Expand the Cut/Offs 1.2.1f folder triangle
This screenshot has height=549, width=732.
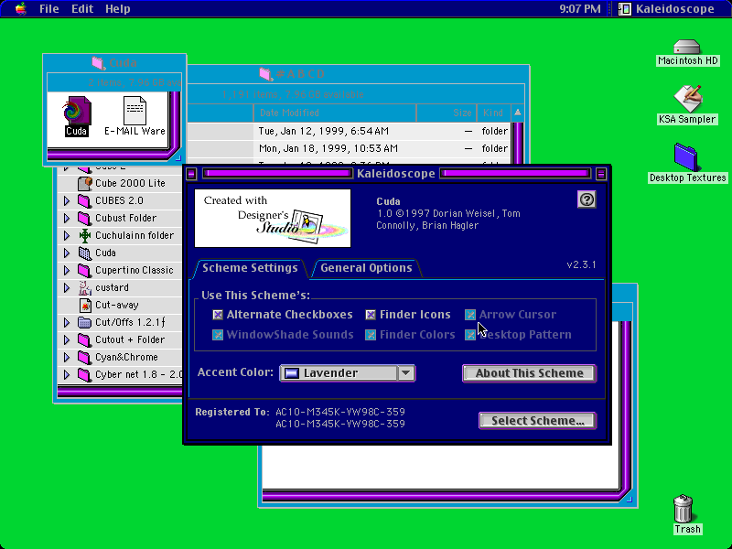click(67, 323)
